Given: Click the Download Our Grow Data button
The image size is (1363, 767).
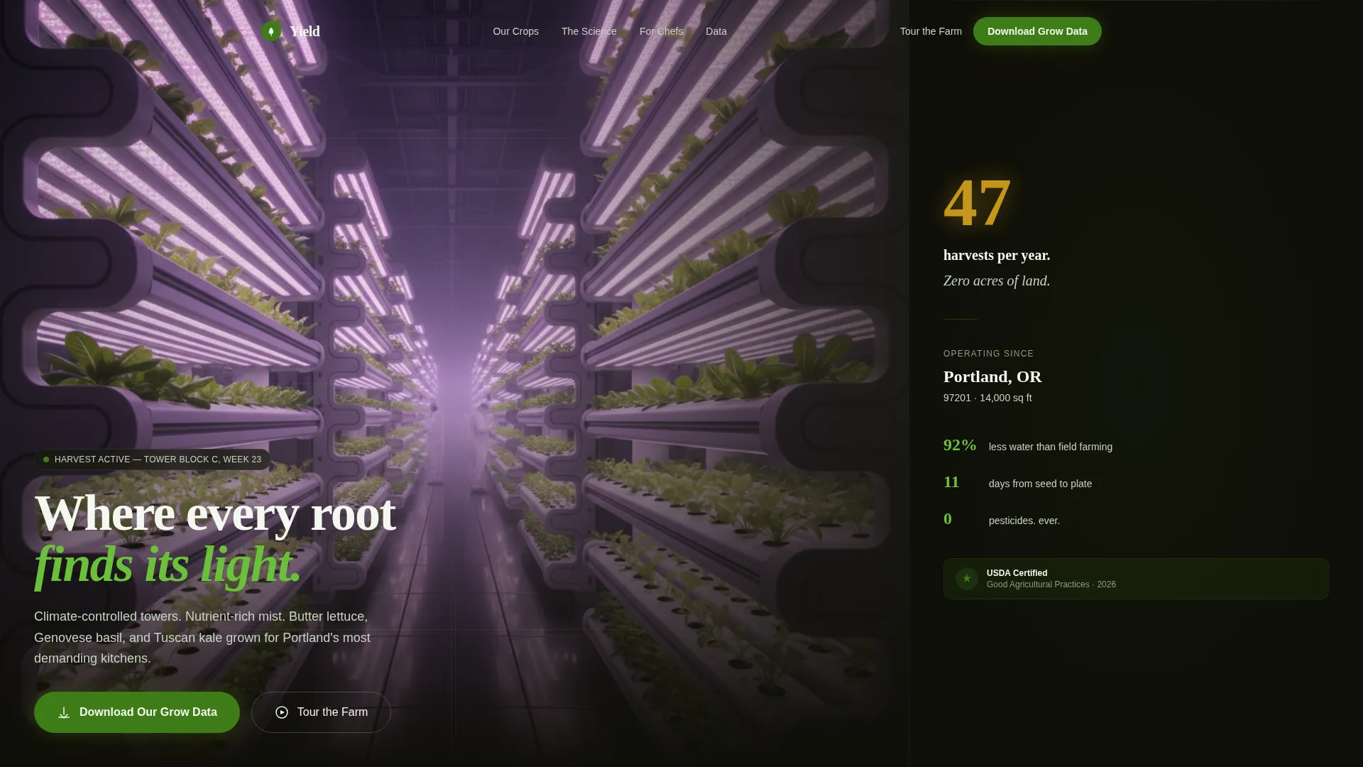Looking at the screenshot, I should point(137,712).
